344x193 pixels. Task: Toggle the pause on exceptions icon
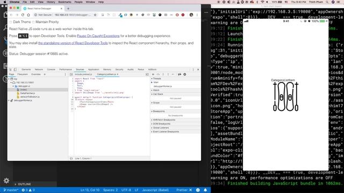coord(185,75)
